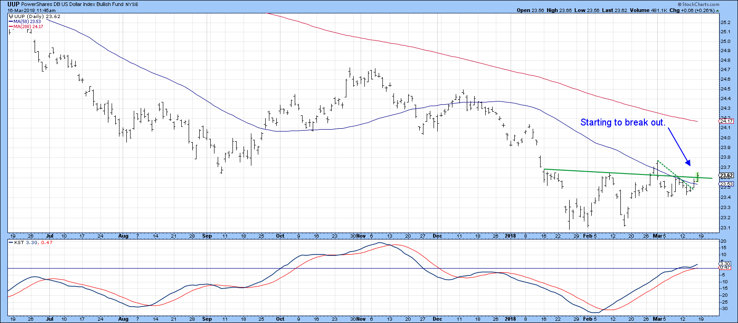The width and height of the screenshot is (738, 323).
Task: Click the red 24.17 tag on the right axis
Action: [726, 121]
